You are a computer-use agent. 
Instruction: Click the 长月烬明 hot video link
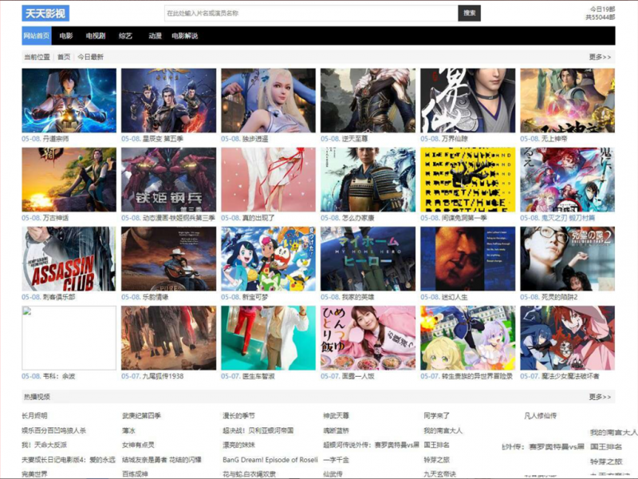pyautogui.click(x=34, y=416)
